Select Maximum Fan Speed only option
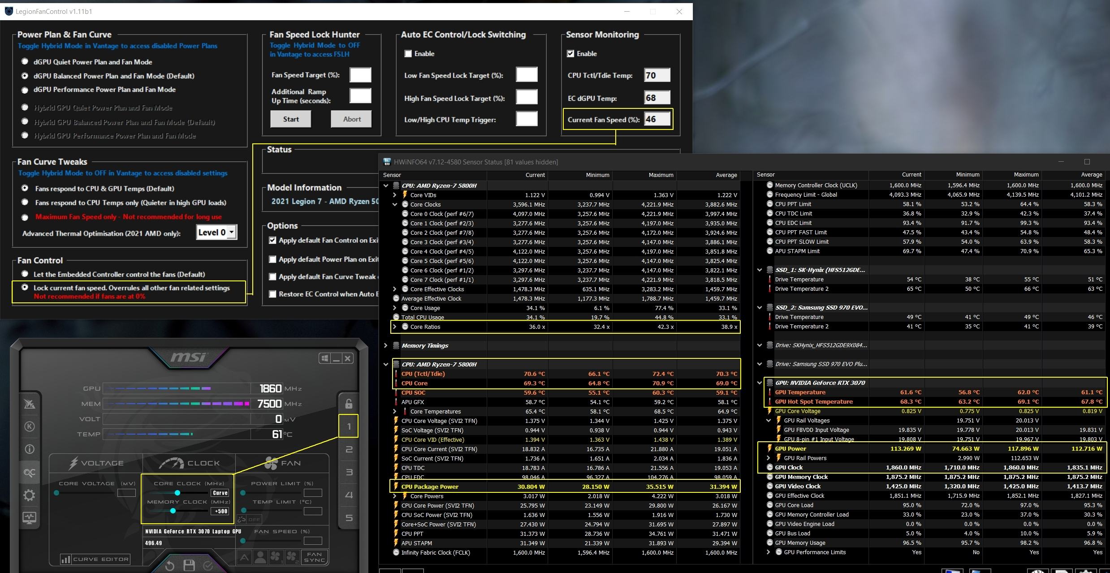Screen dimensions: 1110x573 click(x=25, y=217)
